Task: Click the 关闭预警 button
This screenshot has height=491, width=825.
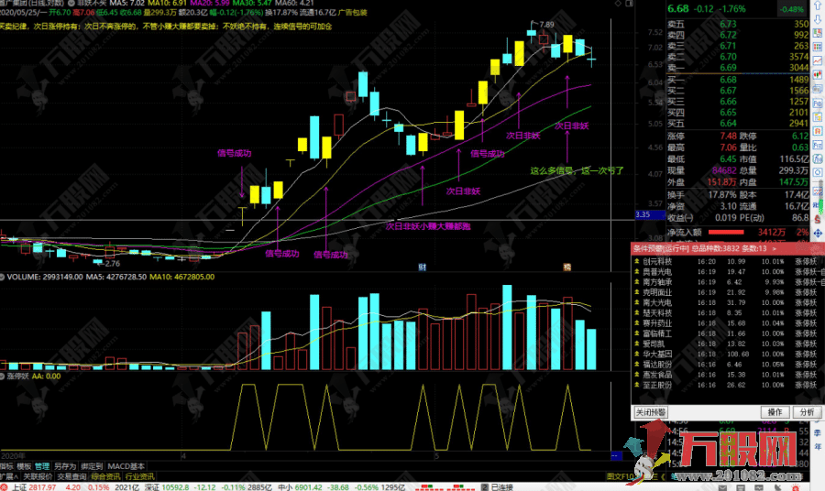Action: click(650, 412)
